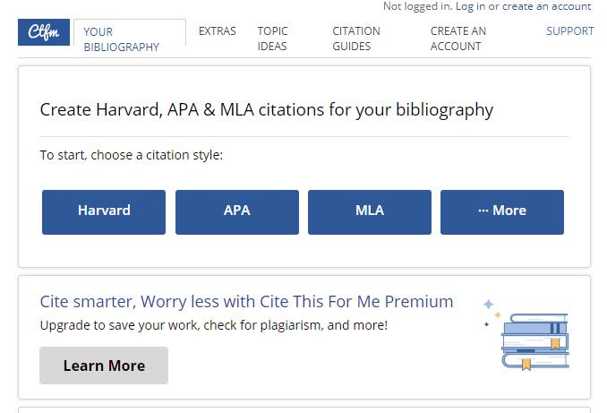Click the sparkle stars icon beside the books
The height and width of the screenshot is (413, 607).
(x=488, y=312)
